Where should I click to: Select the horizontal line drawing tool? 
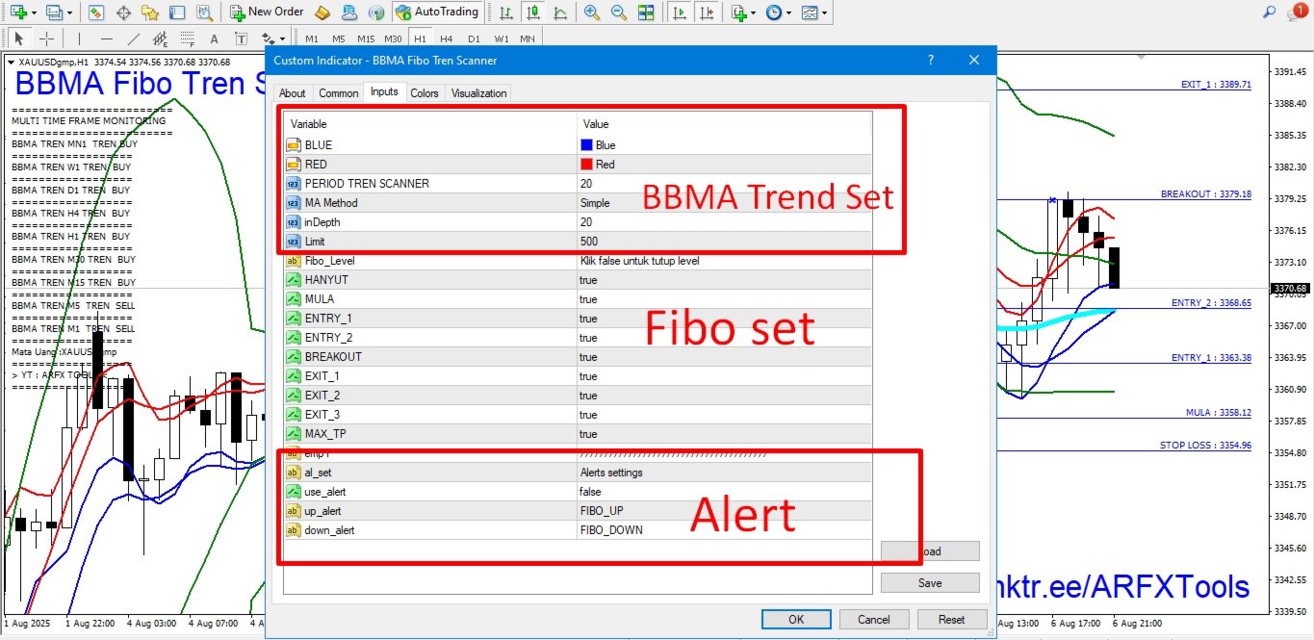tap(106, 39)
